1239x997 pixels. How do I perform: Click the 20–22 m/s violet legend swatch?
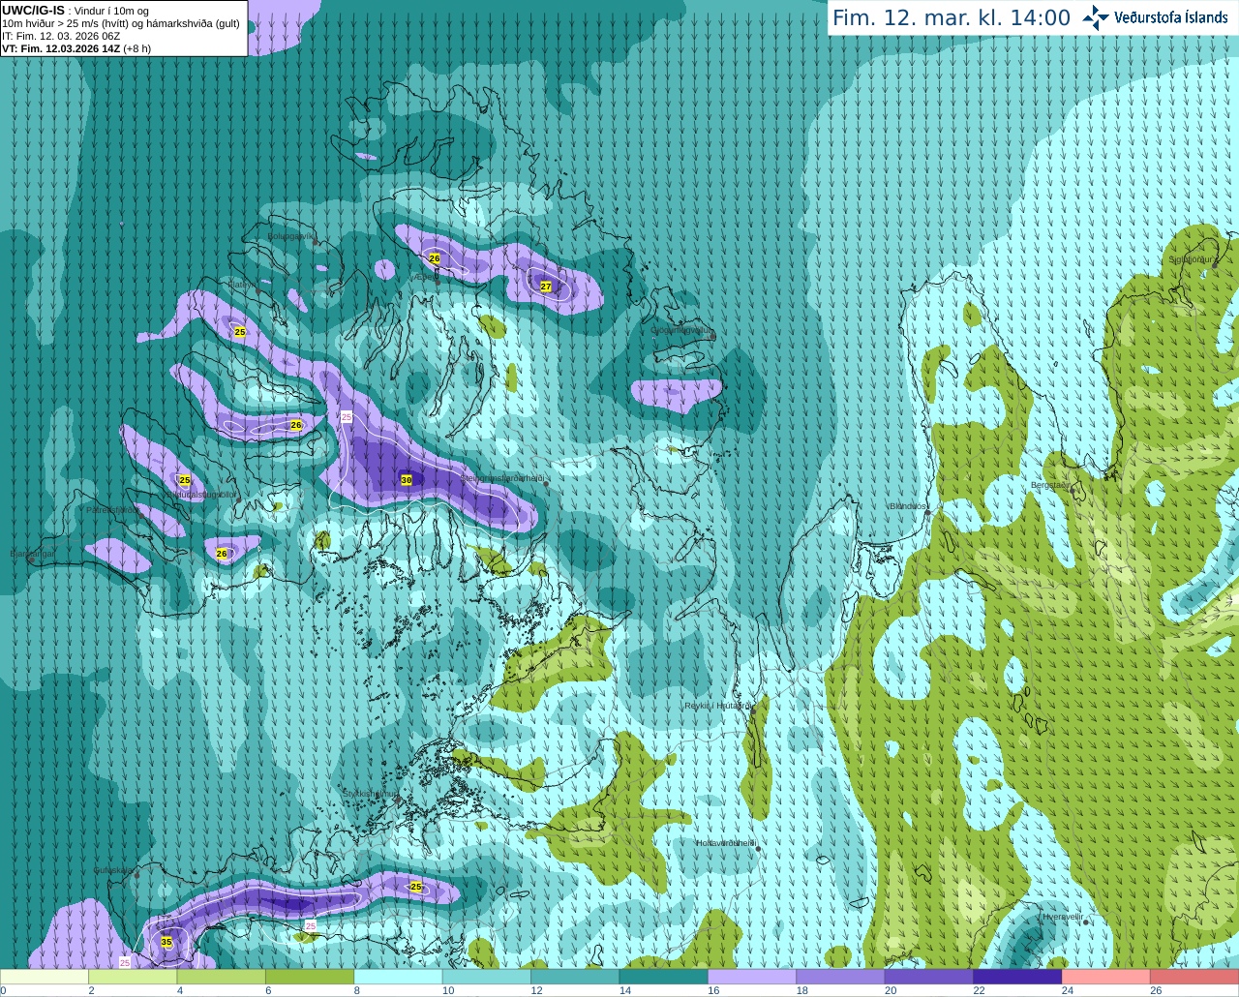pos(929,977)
